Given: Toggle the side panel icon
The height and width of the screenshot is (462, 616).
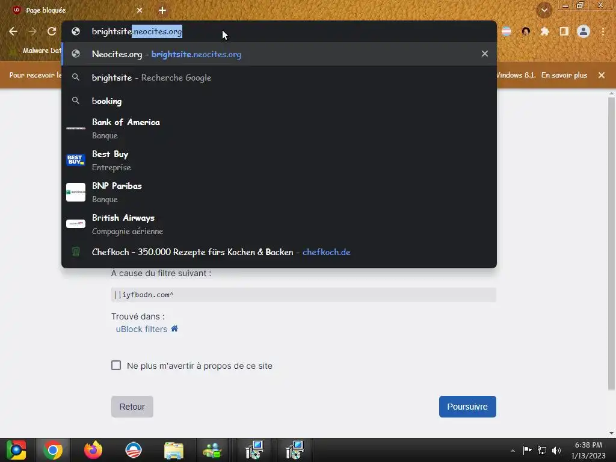Looking at the screenshot, I should [x=564, y=31].
